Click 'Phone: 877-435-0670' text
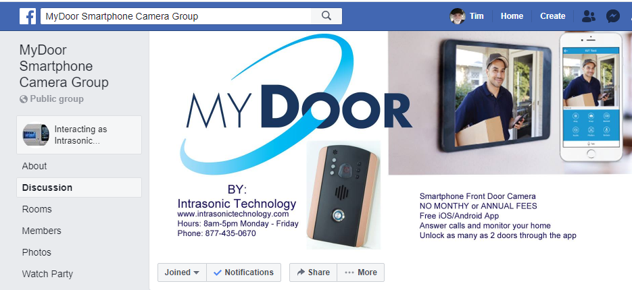Screen dimensions: 632x290 (x=216, y=233)
